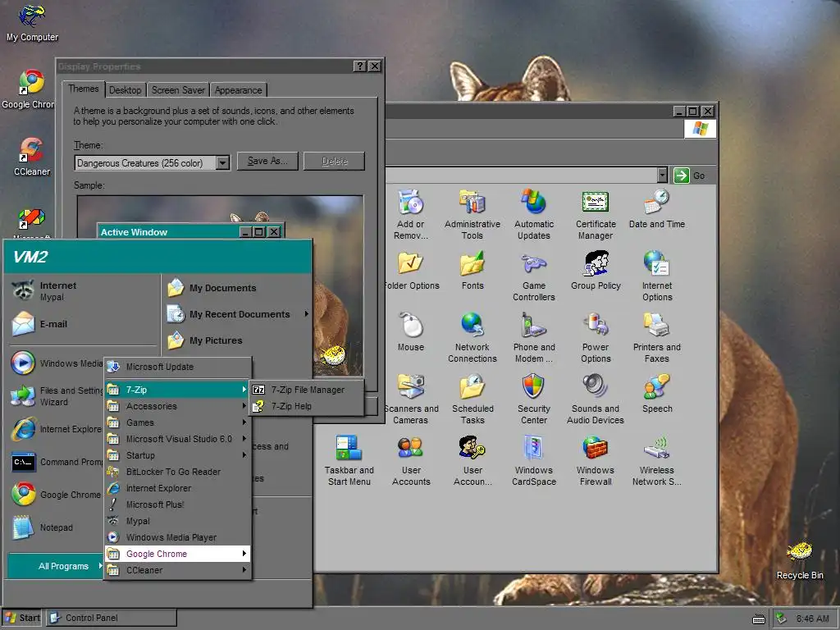The height and width of the screenshot is (630, 840).
Task: Open Microsoft Update from programs list
Action: coord(177,367)
